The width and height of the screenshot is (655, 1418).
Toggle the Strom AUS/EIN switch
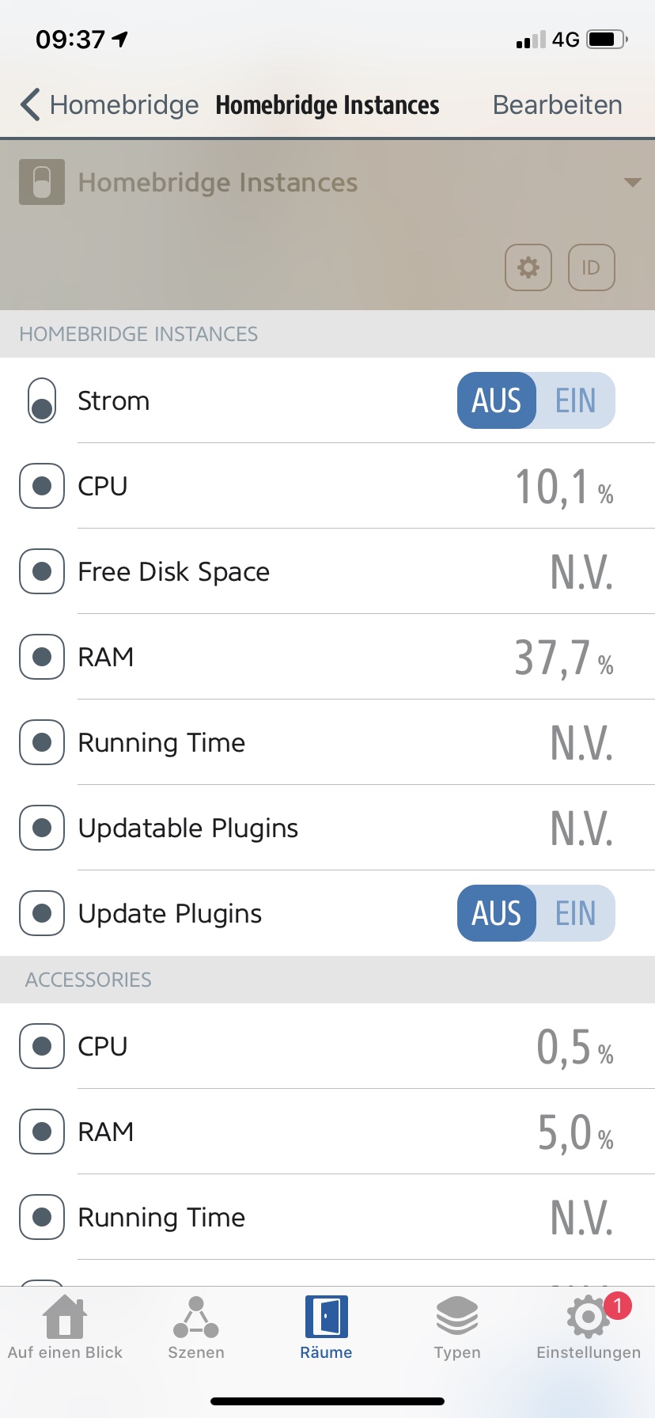[536, 400]
